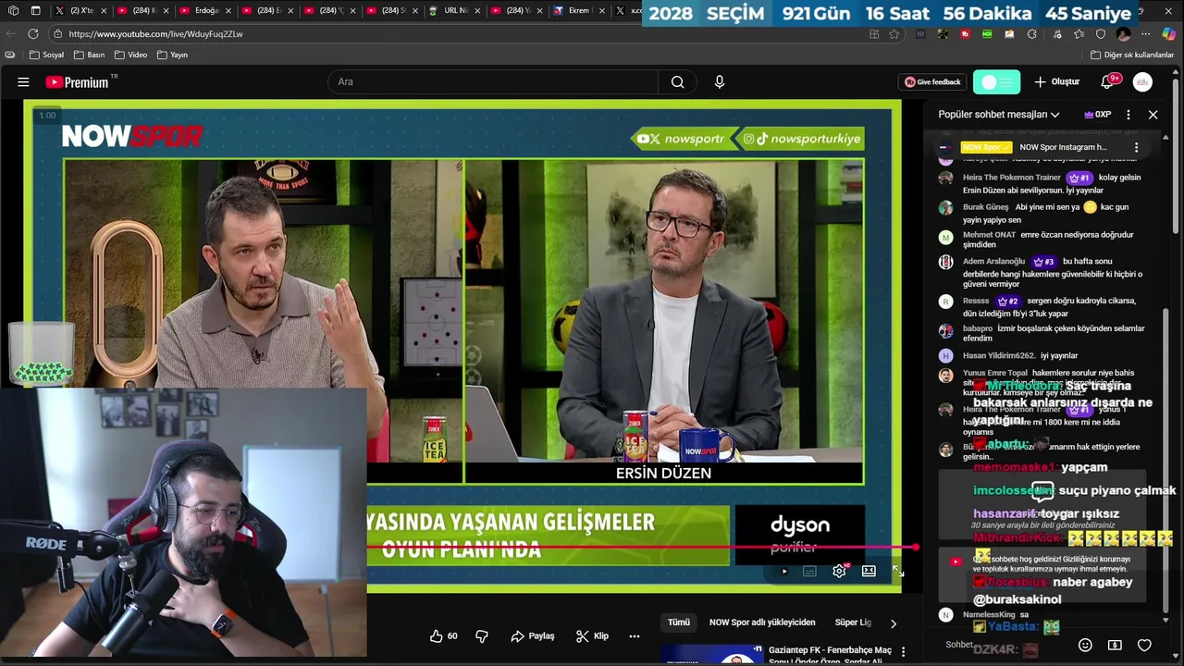1184x666 pixels.
Task: Send heart reaction in chat
Action: (x=1144, y=645)
